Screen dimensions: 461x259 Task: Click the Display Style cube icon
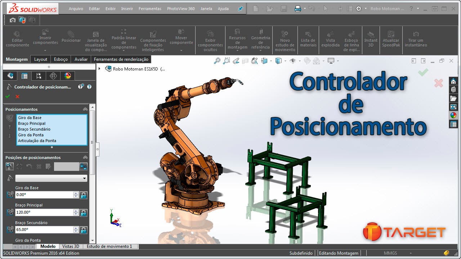[278, 61]
